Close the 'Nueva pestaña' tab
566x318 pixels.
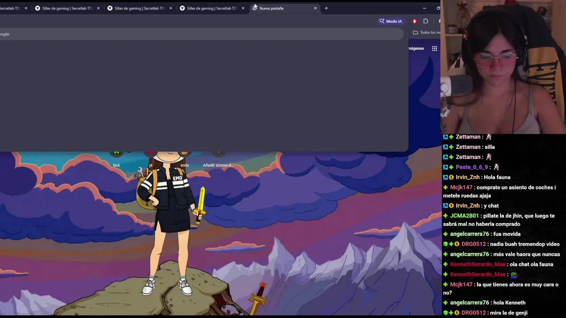[x=315, y=8]
